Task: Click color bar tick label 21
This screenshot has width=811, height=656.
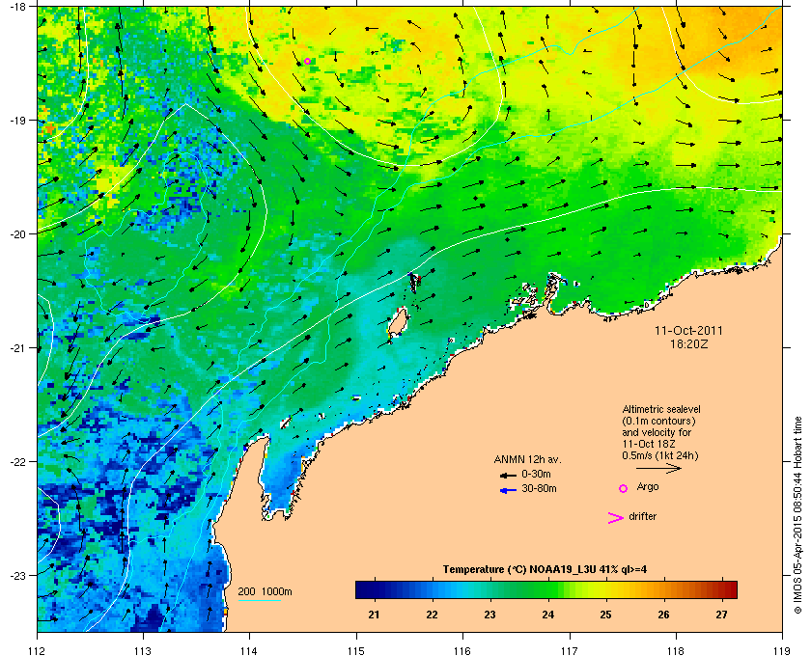Action: click(374, 615)
